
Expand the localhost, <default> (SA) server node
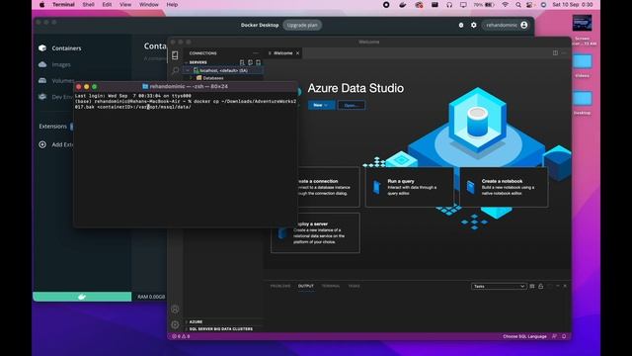click(188, 70)
